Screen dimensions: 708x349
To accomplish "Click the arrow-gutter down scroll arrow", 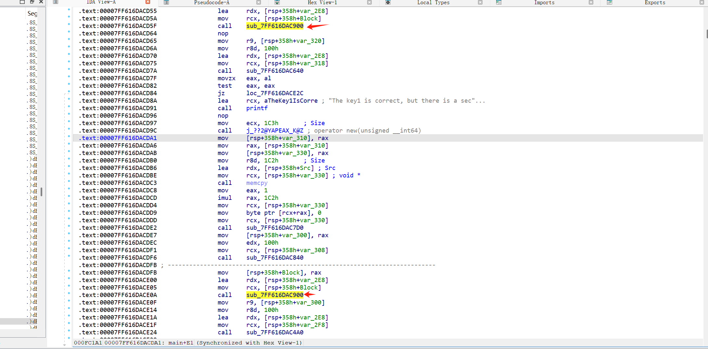I will [65, 345].
